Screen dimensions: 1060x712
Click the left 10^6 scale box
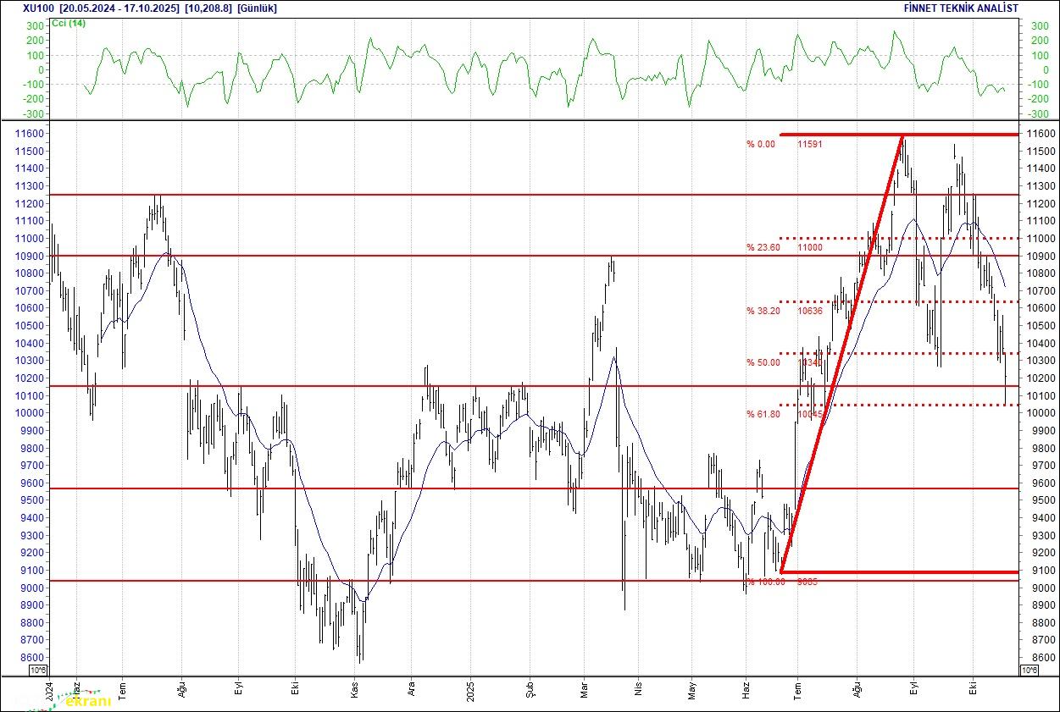(x=38, y=671)
